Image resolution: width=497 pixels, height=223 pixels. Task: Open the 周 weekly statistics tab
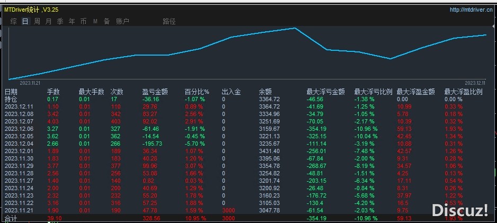[x=37, y=22]
